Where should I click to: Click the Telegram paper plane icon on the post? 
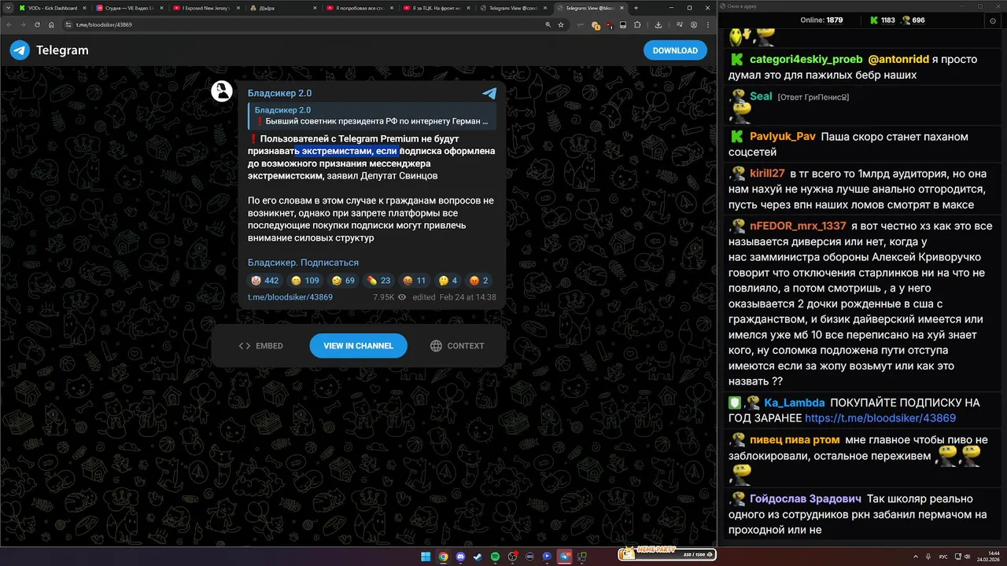point(489,94)
